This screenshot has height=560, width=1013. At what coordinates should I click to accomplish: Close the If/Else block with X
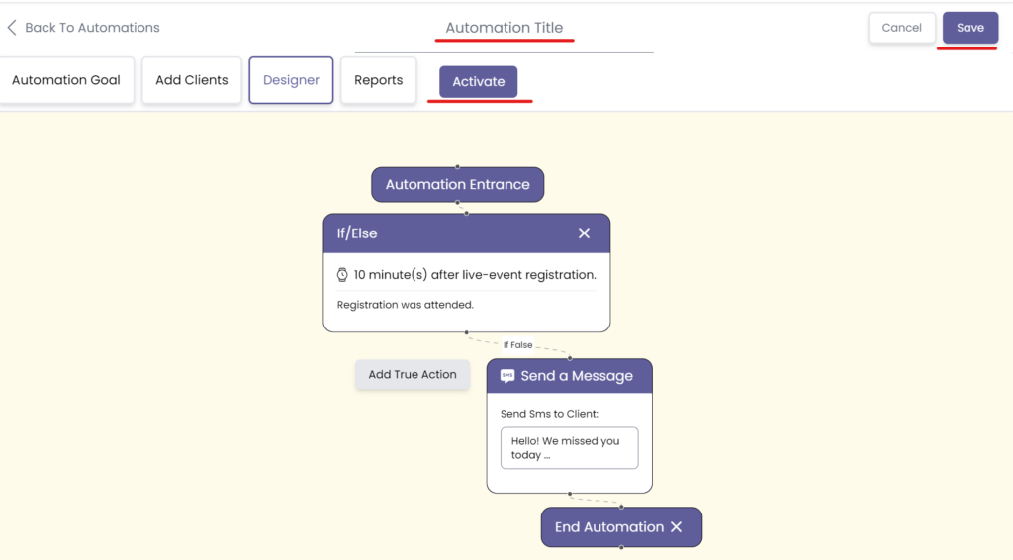coord(584,233)
